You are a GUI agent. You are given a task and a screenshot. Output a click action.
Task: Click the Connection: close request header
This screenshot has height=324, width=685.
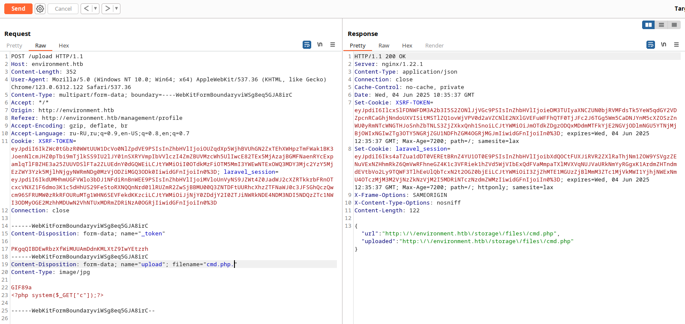tap(40, 211)
